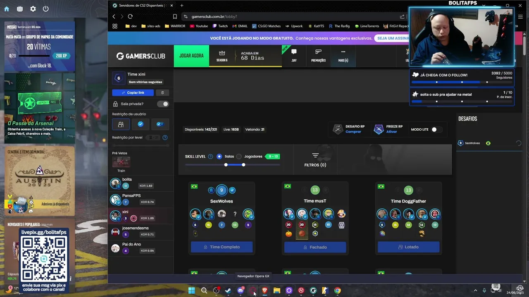This screenshot has width=529, height=297.
Task: Toggle the Sala privada switch
Action: [x=163, y=104]
